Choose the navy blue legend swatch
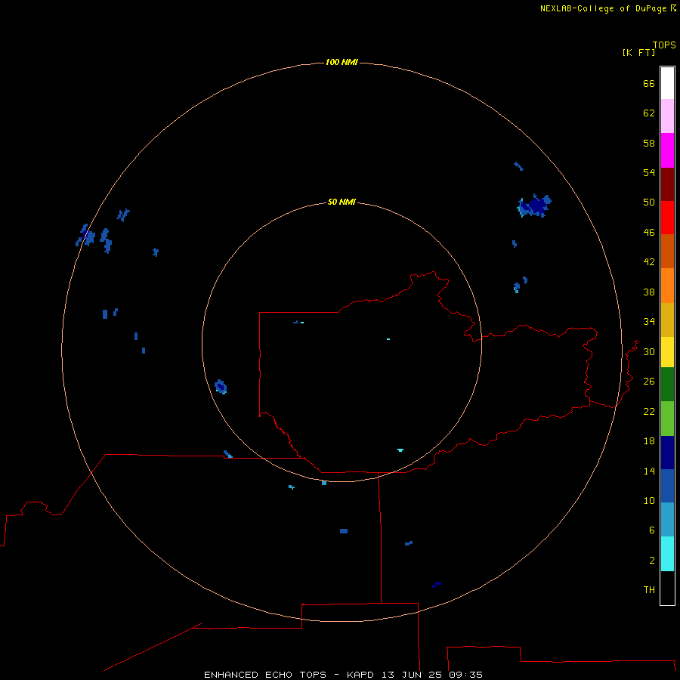The image size is (680, 680). click(x=667, y=453)
